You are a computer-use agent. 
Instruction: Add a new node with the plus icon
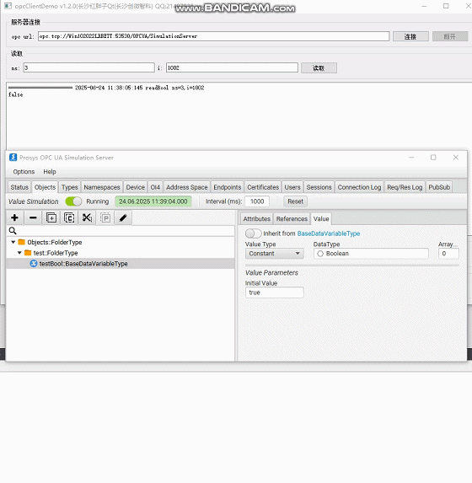point(14,217)
